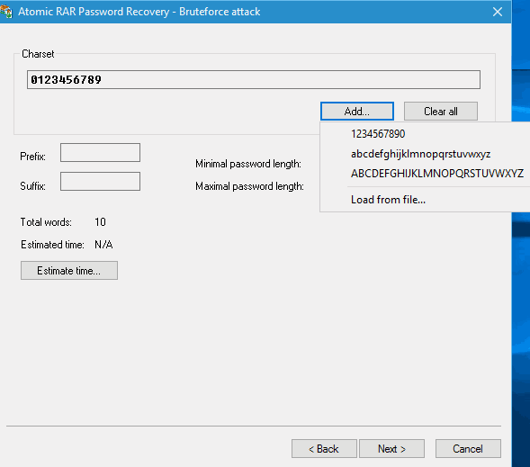Cancel the bruteforce attack wizard
530x467 pixels.
468,449
